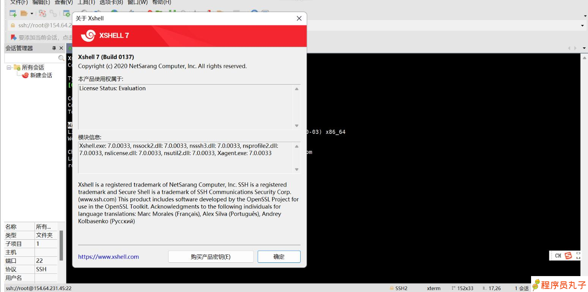Click the 文件夹 type value cell
Screen dimensions: 588x292
(44, 235)
